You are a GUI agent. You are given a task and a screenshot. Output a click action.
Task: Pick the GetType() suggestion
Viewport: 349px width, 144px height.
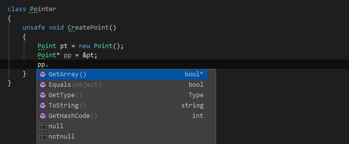pos(65,95)
